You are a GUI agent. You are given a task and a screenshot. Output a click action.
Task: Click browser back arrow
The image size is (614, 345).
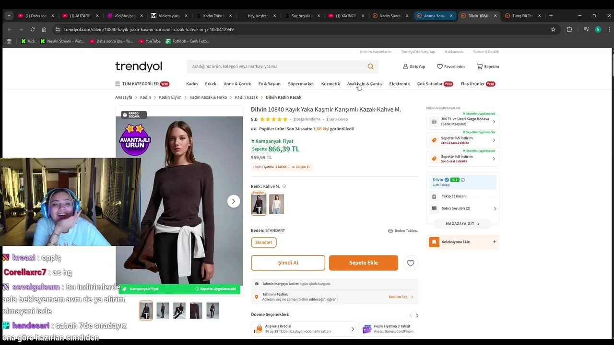click(x=9, y=29)
